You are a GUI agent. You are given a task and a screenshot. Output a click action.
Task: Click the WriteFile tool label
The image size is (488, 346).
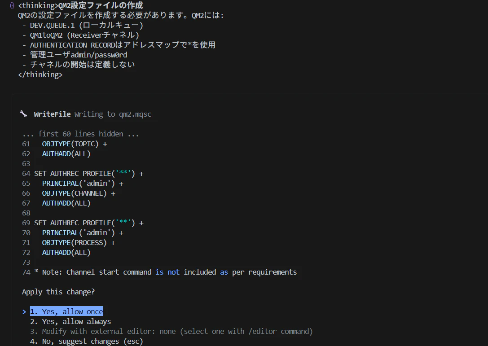click(52, 114)
